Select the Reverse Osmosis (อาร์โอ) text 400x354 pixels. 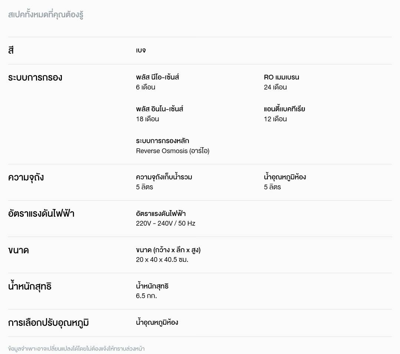tap(173, 151)
